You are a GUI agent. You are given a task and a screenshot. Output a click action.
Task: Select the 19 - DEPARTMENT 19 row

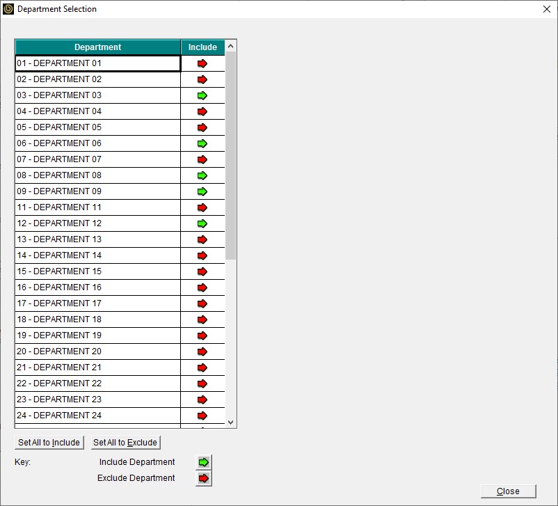pyautogui.click(x=98, y=335)
